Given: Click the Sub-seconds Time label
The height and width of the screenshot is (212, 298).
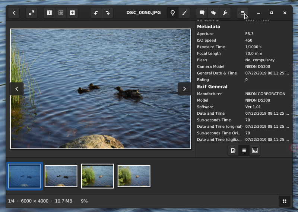Looking at the screenshot, I should point(214,120).
